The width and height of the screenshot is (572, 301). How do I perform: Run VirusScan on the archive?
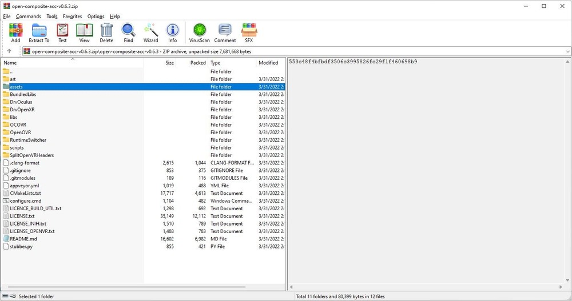coord(200,33)
